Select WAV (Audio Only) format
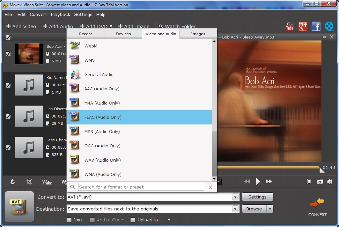The image size is (339, 227). click(139, 160)
